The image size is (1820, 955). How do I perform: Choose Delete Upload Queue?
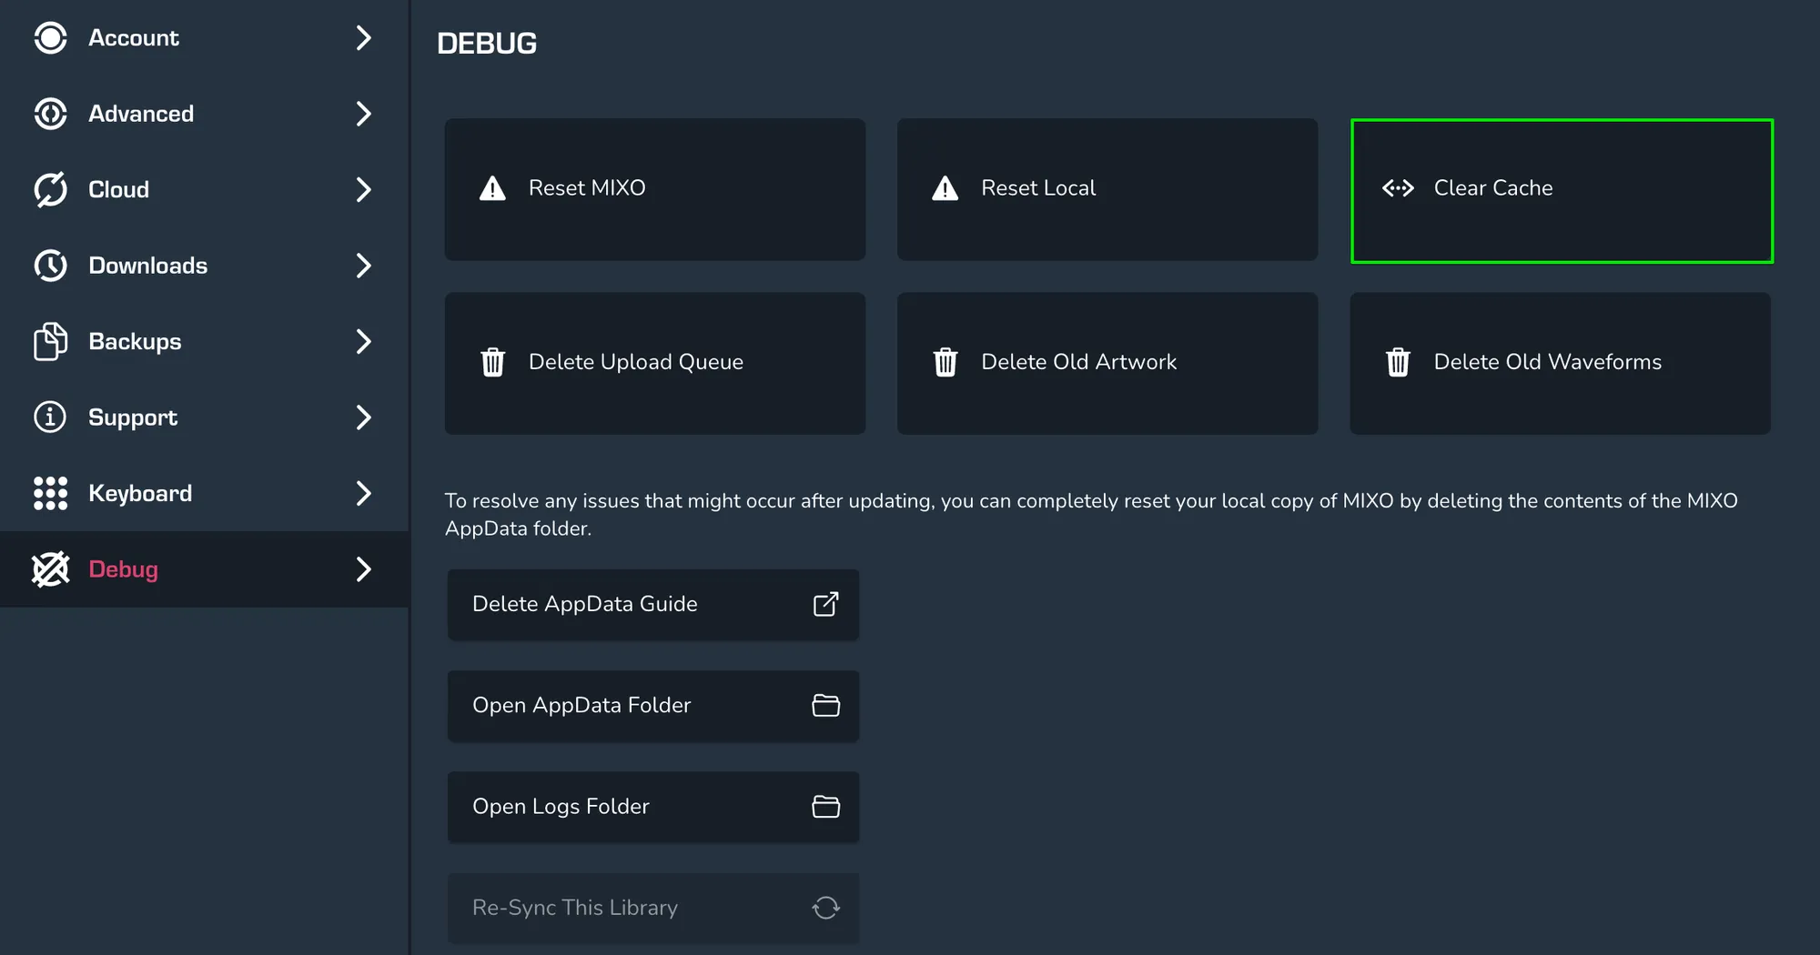654,363
